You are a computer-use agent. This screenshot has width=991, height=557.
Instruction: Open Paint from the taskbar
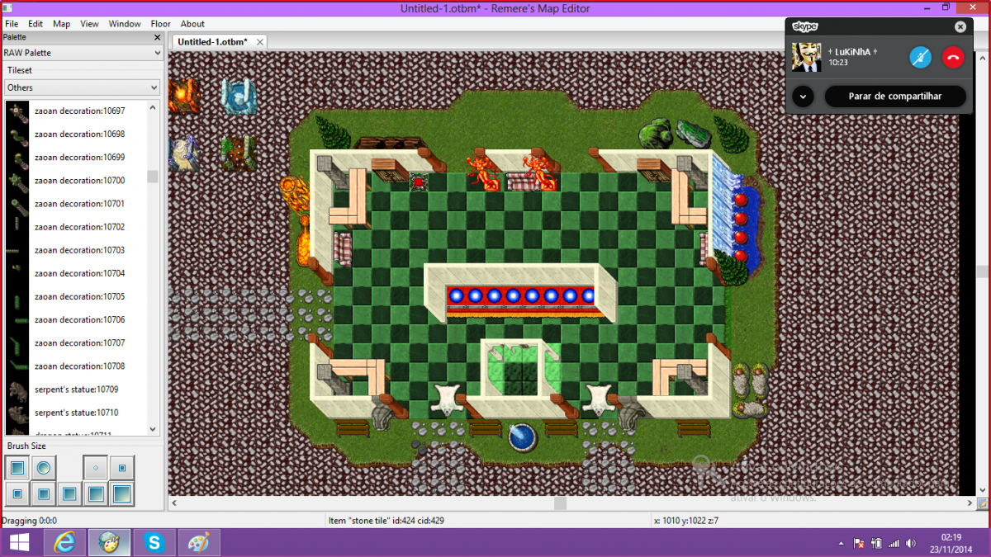199,543
